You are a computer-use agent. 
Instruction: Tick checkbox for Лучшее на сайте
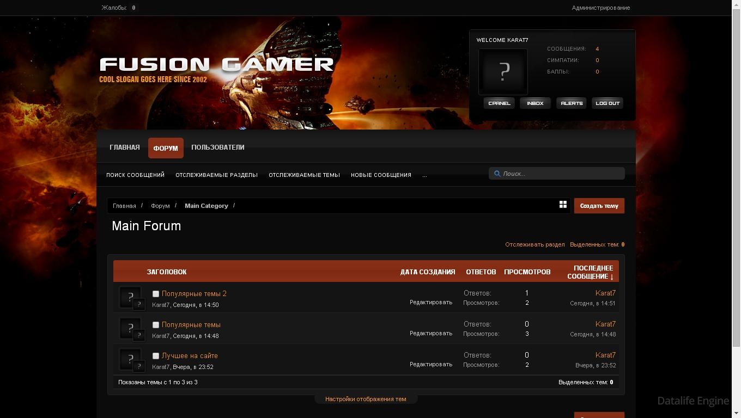click(155, 356)
